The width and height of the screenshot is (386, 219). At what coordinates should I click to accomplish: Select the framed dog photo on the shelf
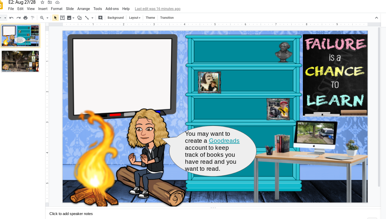click(278, 109)
